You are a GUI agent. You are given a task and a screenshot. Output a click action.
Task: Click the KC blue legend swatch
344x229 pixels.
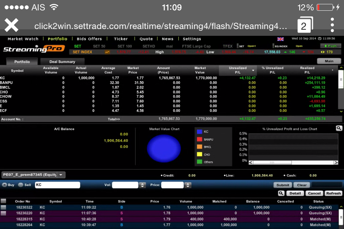(200, 132)
